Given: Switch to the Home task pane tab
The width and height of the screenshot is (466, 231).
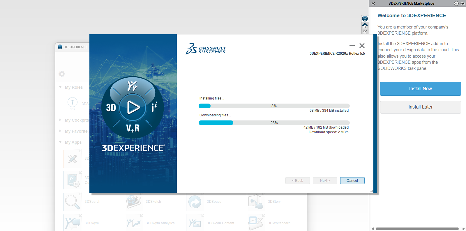Looking at the screenshot, I should [x=365, y=26].
